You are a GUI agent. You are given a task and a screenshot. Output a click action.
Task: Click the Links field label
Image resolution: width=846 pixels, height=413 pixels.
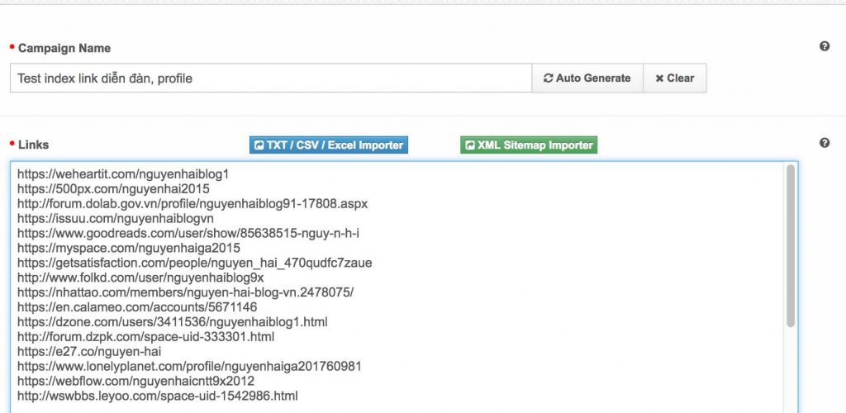[33, 145]
